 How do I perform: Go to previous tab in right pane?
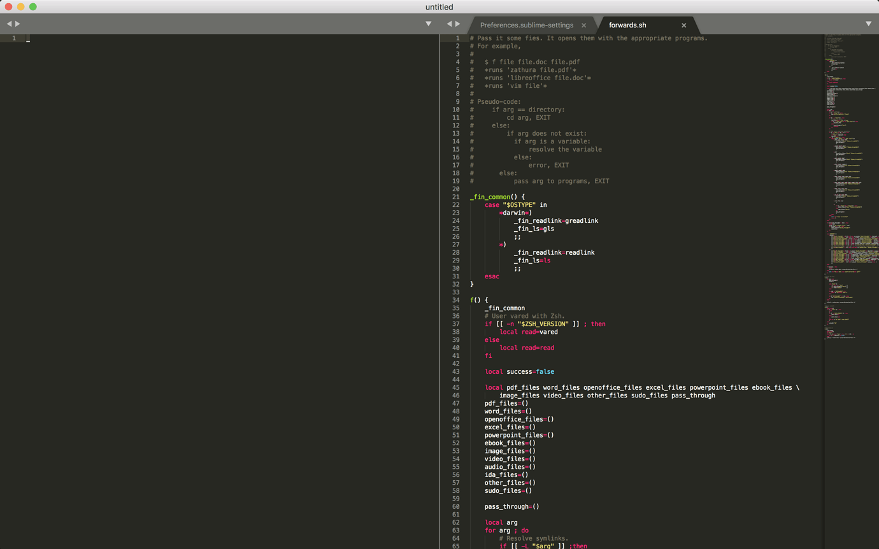click(x=449, y=24)
